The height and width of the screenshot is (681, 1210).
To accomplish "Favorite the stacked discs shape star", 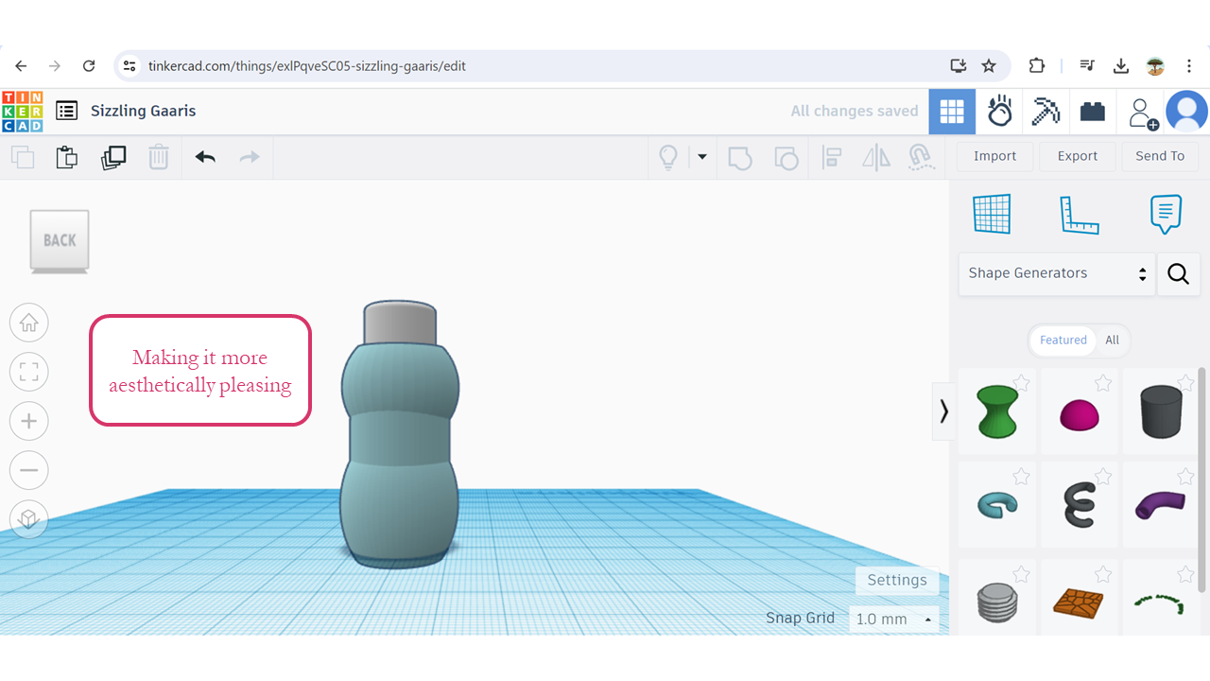I will pyautogui.click(x=1021, y=573).
